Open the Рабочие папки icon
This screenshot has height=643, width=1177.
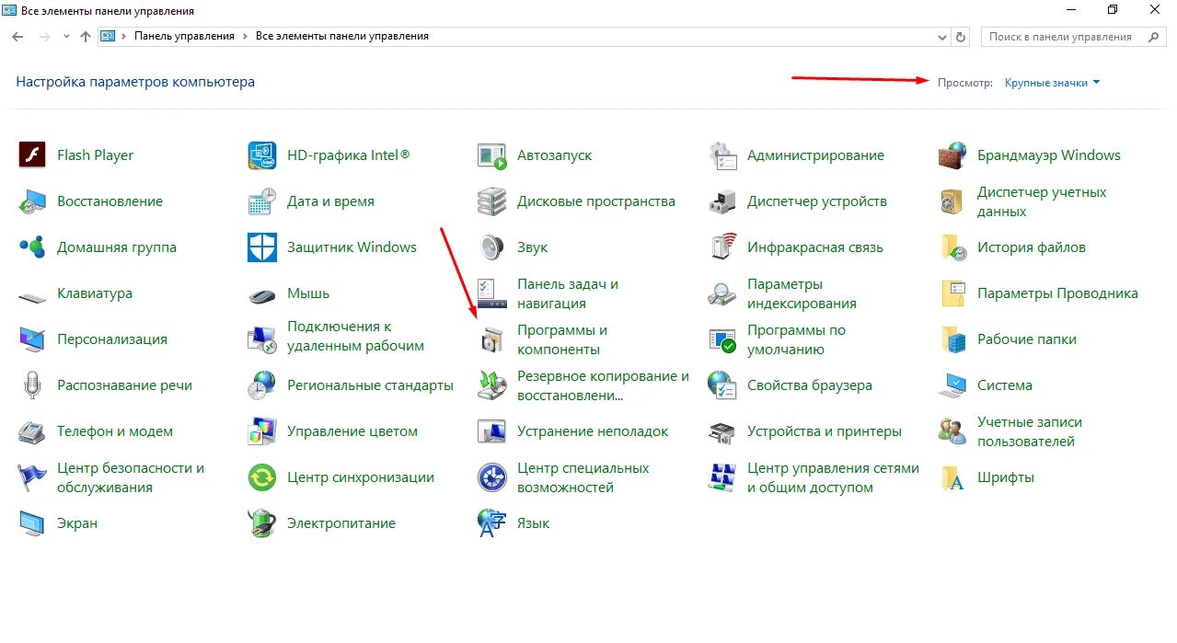[952, 339]
